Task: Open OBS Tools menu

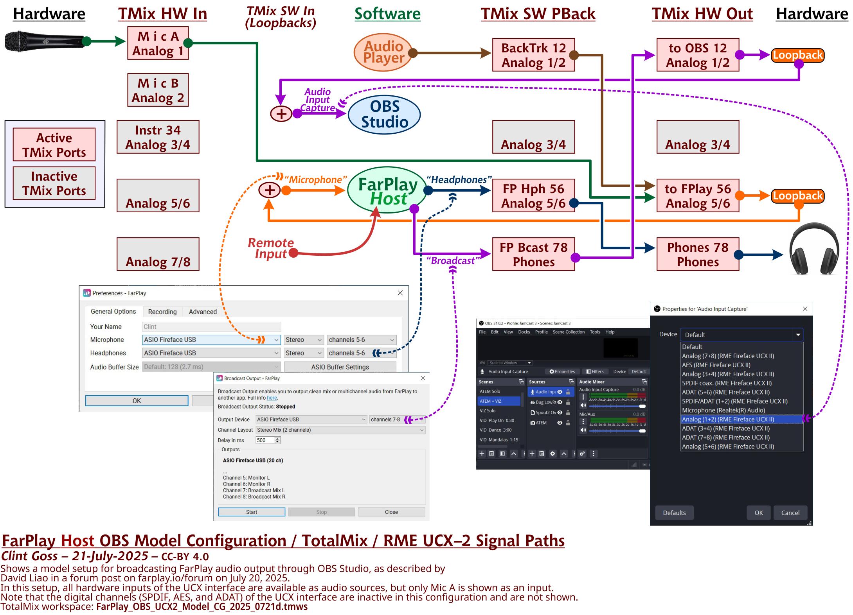Action: click(595, 332)
